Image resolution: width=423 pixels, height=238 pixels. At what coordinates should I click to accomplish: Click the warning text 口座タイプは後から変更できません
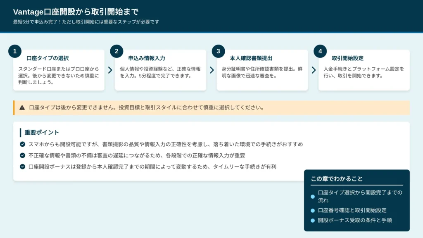[x=147, y=108]
